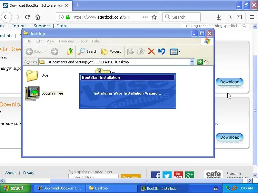Open a new Firefox tab
258x193 pixels.
(78, 5)
